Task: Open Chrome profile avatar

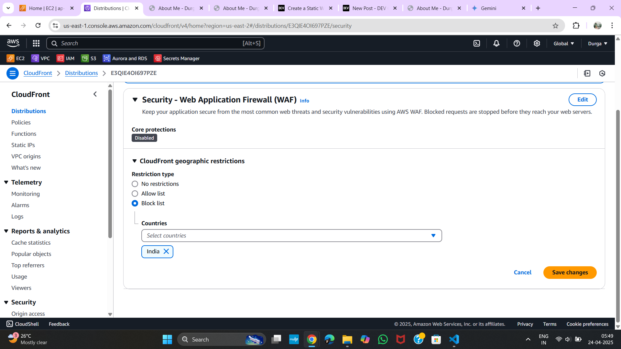Action: [597, 26]
